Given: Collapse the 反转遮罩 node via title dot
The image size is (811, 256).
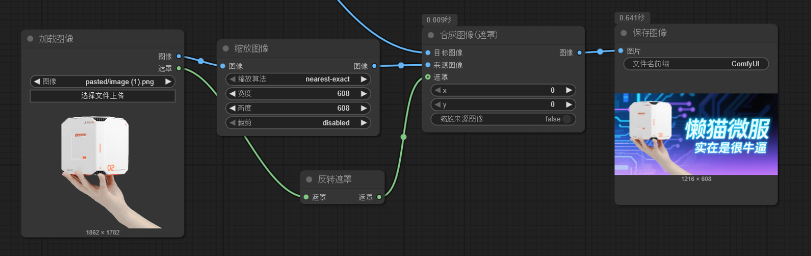Looking at the screenshot, I should [309, 179].
